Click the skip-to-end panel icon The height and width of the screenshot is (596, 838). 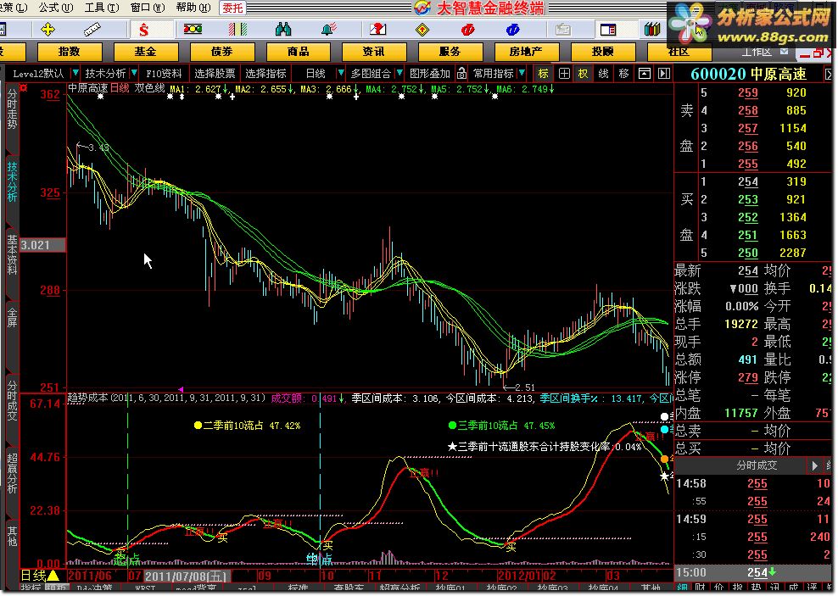coord(664,74)
